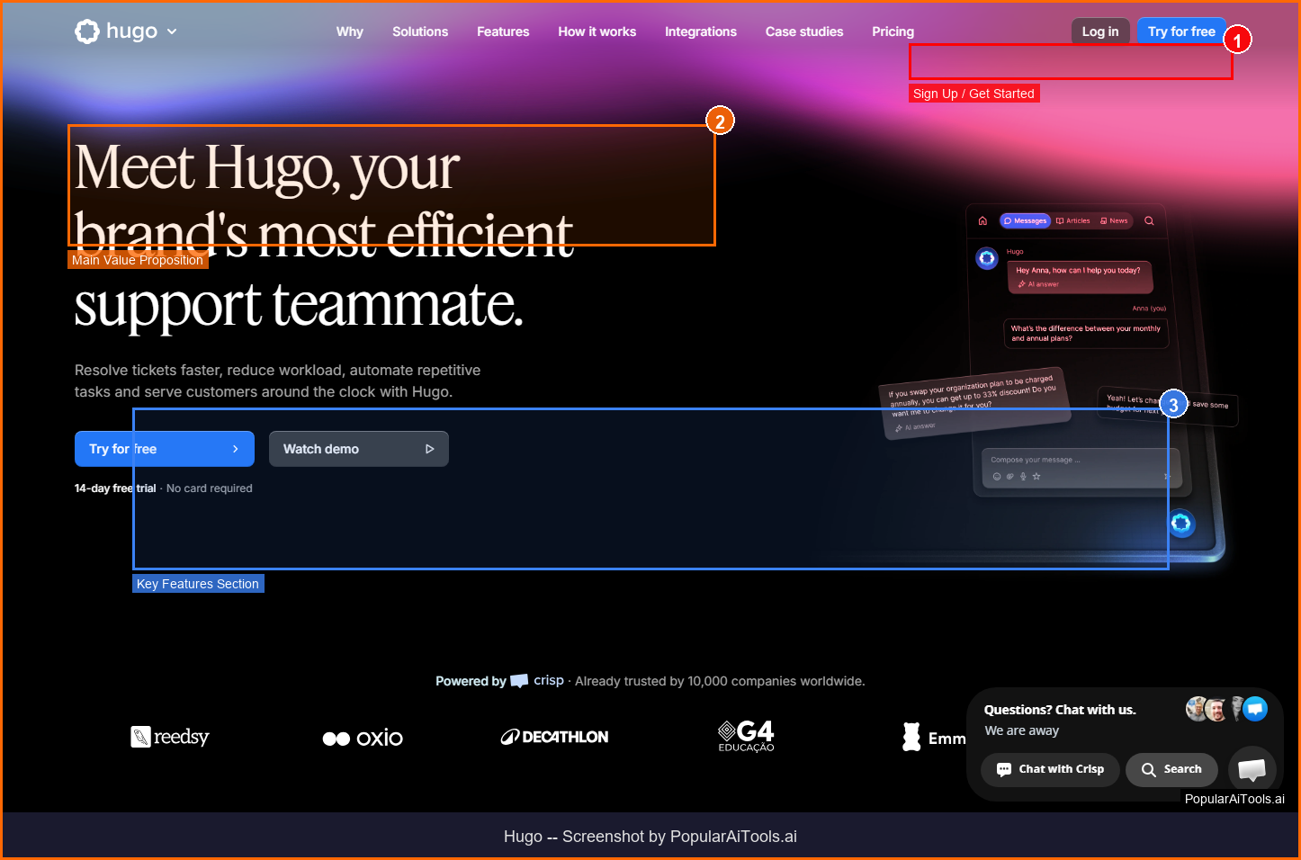Open the Crisp chatbox bubble icon
This screenshot has width=1301, height=860.
[1252, 769]
